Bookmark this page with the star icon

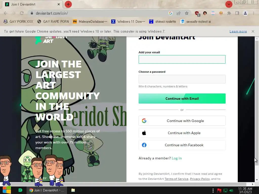[x=187, y=13]
